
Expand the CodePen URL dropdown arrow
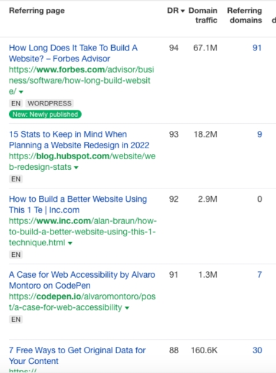pos(127,308)
